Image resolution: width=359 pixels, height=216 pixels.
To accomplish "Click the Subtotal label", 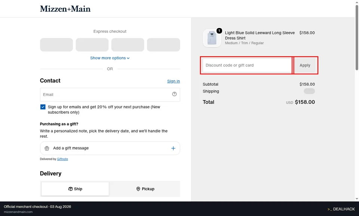I will tap(211, 84).
